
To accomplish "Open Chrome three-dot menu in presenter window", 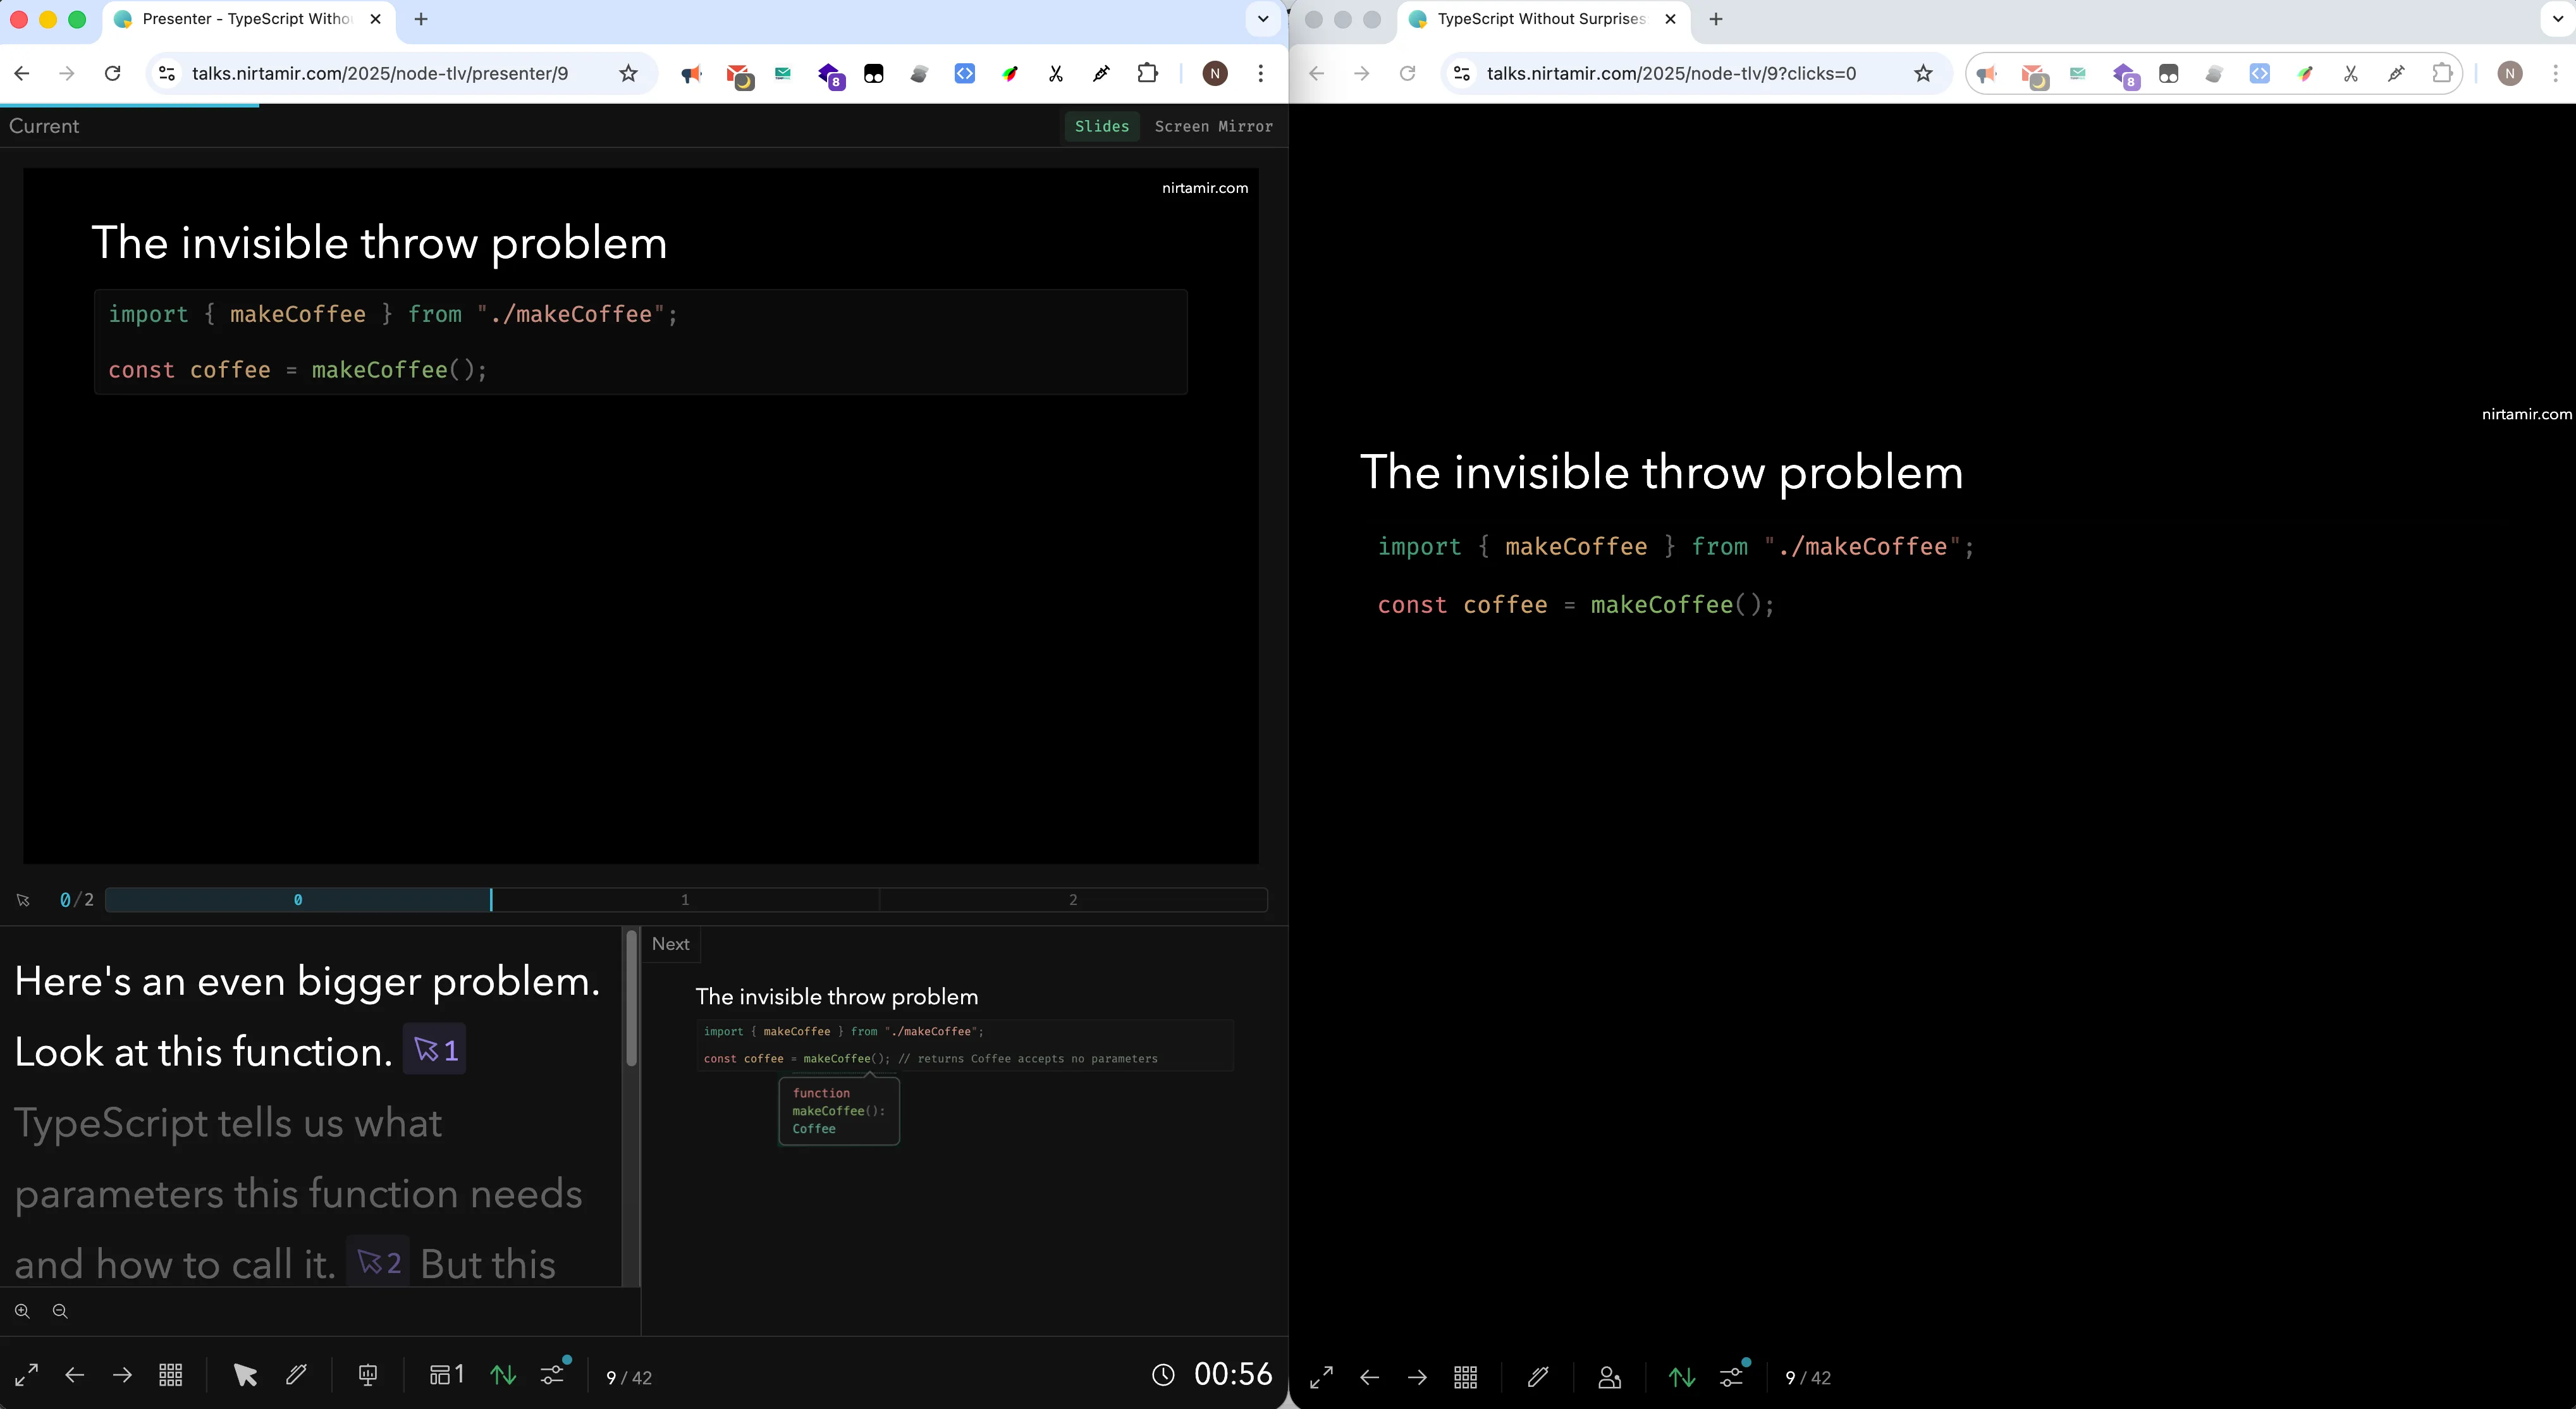I will pos(1260,73).
